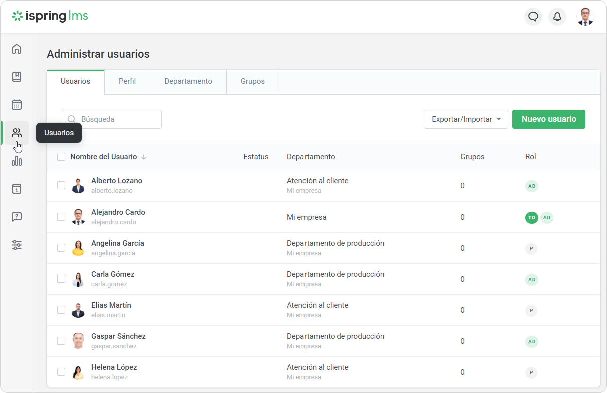This screenshot has height=393, width=607.
Task: Open the courses book icon in sidebar
Action: pyautogui.click(x=17, y=77)
